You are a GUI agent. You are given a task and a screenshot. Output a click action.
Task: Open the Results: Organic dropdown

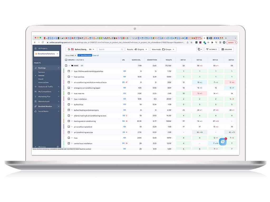point(137,49)
